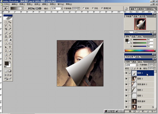Select the Crop tool
Viewport: 158px width, 114px height.
(x=6, y=29)
